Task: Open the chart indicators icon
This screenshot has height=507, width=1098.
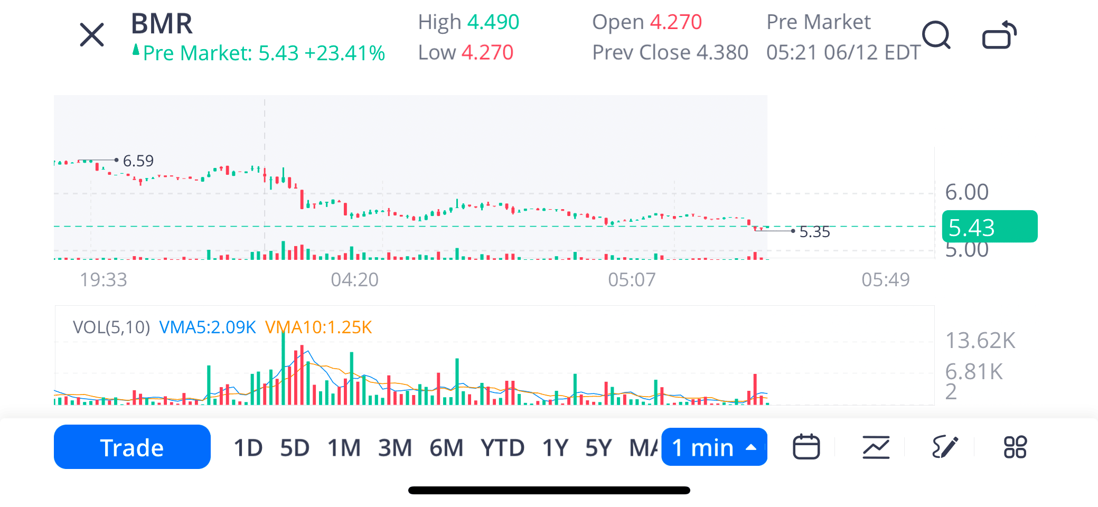Action: tap(876, 447)
